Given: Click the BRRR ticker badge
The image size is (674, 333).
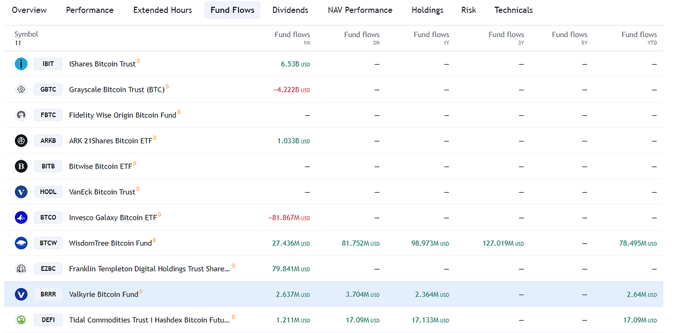Looking at the screenshot, I should coord(48,295).
